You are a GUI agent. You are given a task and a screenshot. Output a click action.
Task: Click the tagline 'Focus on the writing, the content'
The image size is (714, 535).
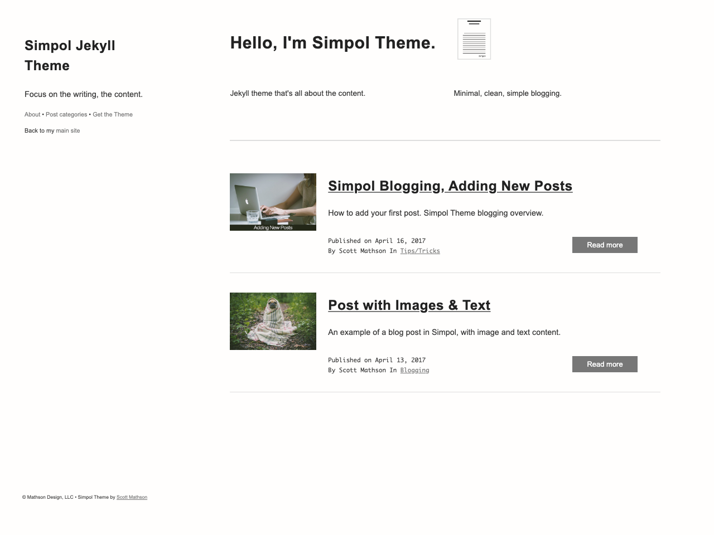pos(84,94)
